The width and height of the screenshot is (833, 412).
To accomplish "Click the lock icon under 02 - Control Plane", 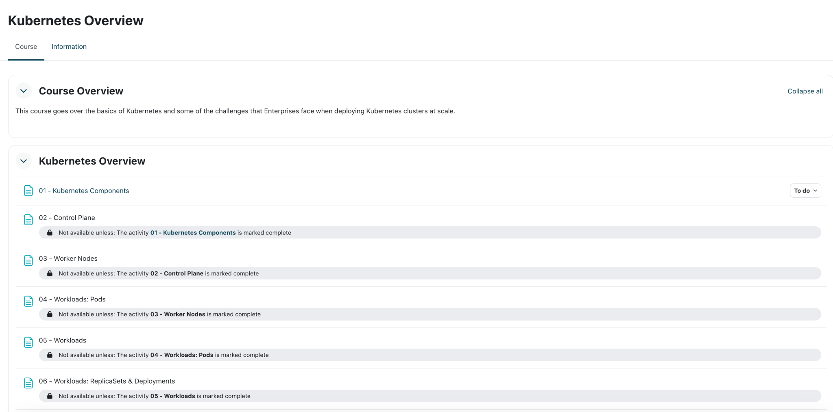I will 50,233.
